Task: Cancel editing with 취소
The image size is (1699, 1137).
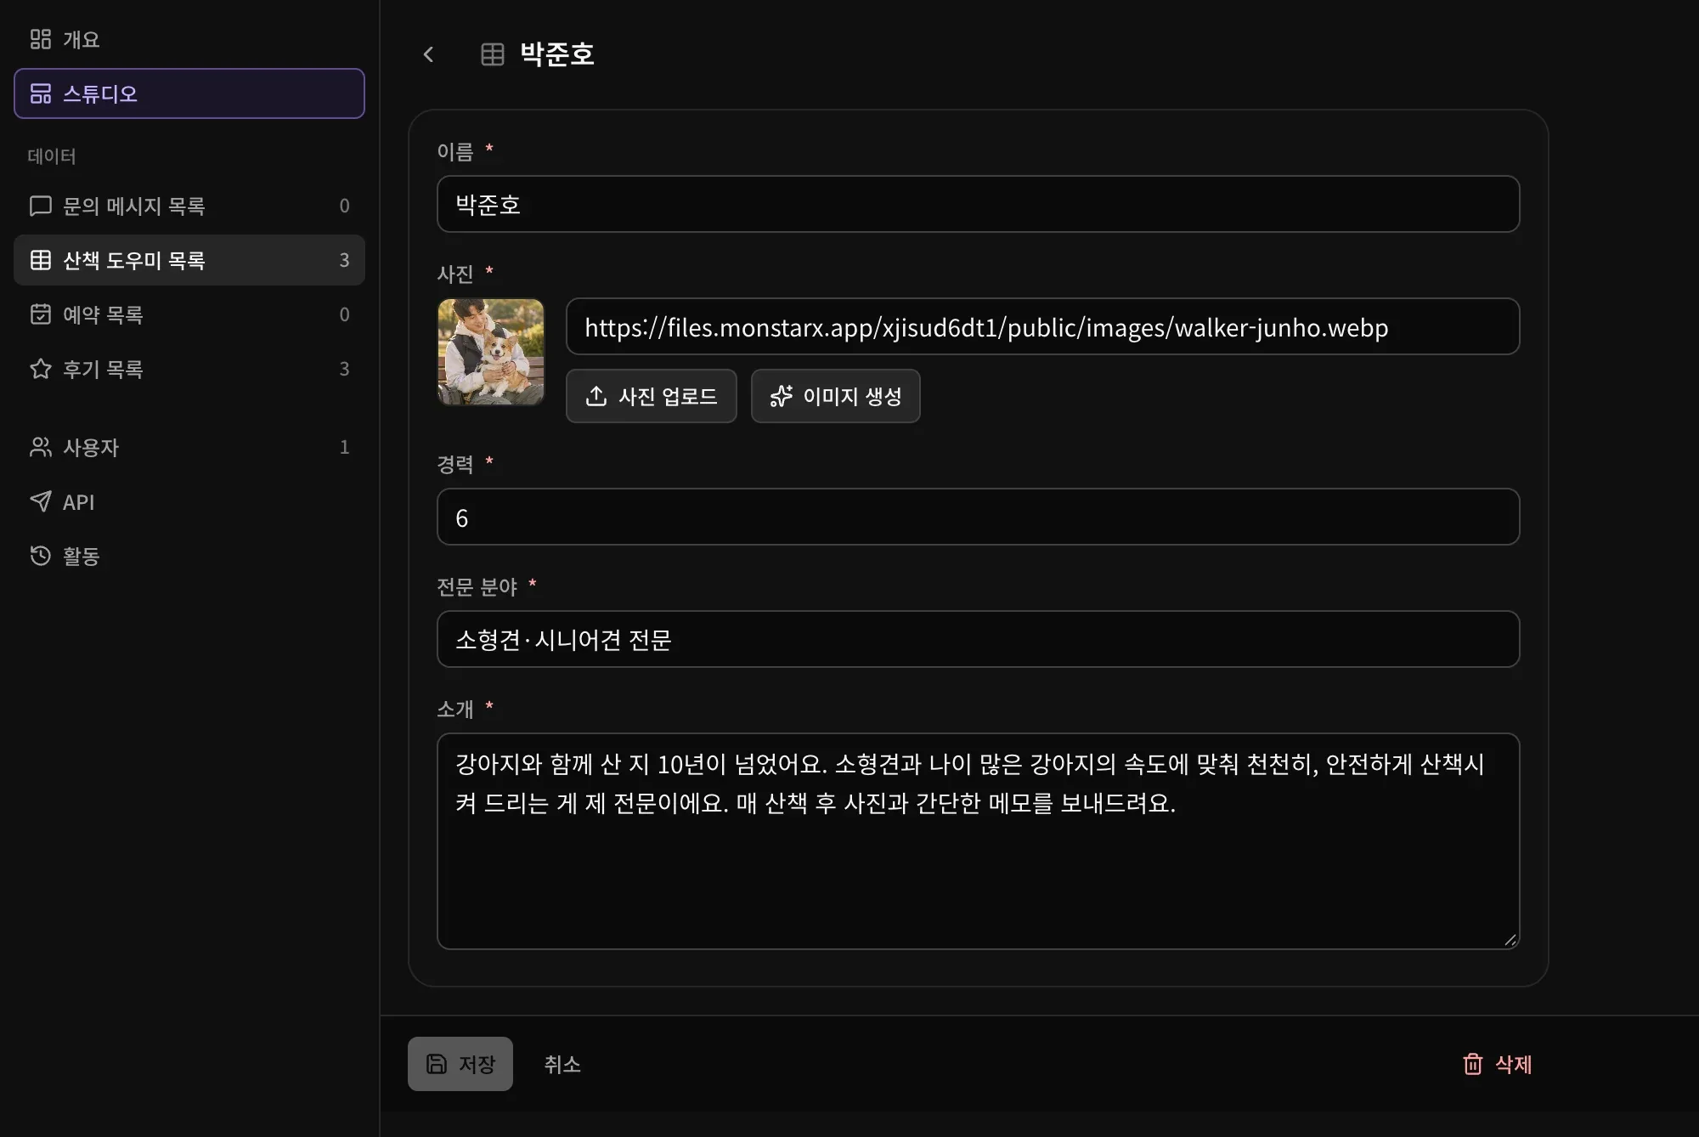Action: (562, 1064)
